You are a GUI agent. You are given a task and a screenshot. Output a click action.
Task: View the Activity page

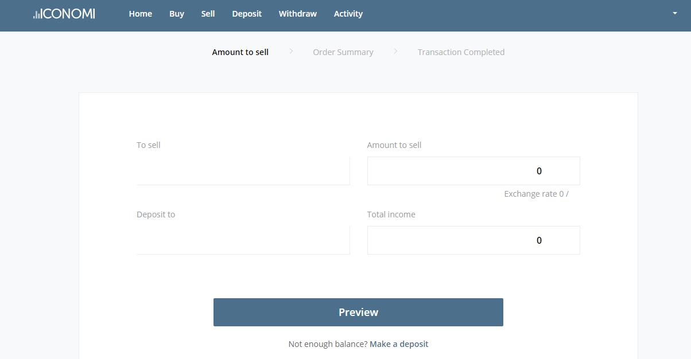[348, 14]
